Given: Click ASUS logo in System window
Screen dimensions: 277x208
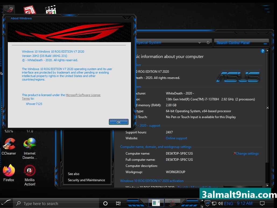Looking at the screenshot, I should 238,77.
